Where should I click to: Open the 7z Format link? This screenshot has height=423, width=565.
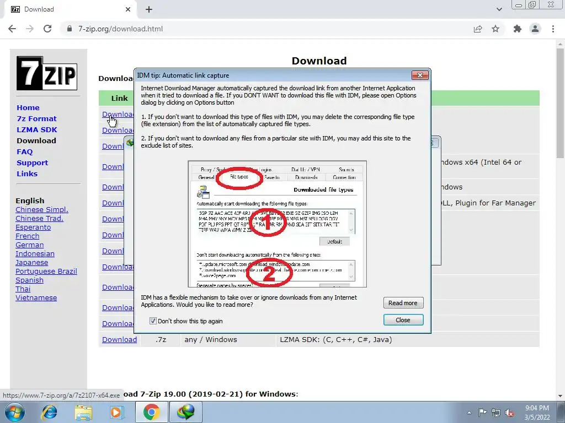36,119
